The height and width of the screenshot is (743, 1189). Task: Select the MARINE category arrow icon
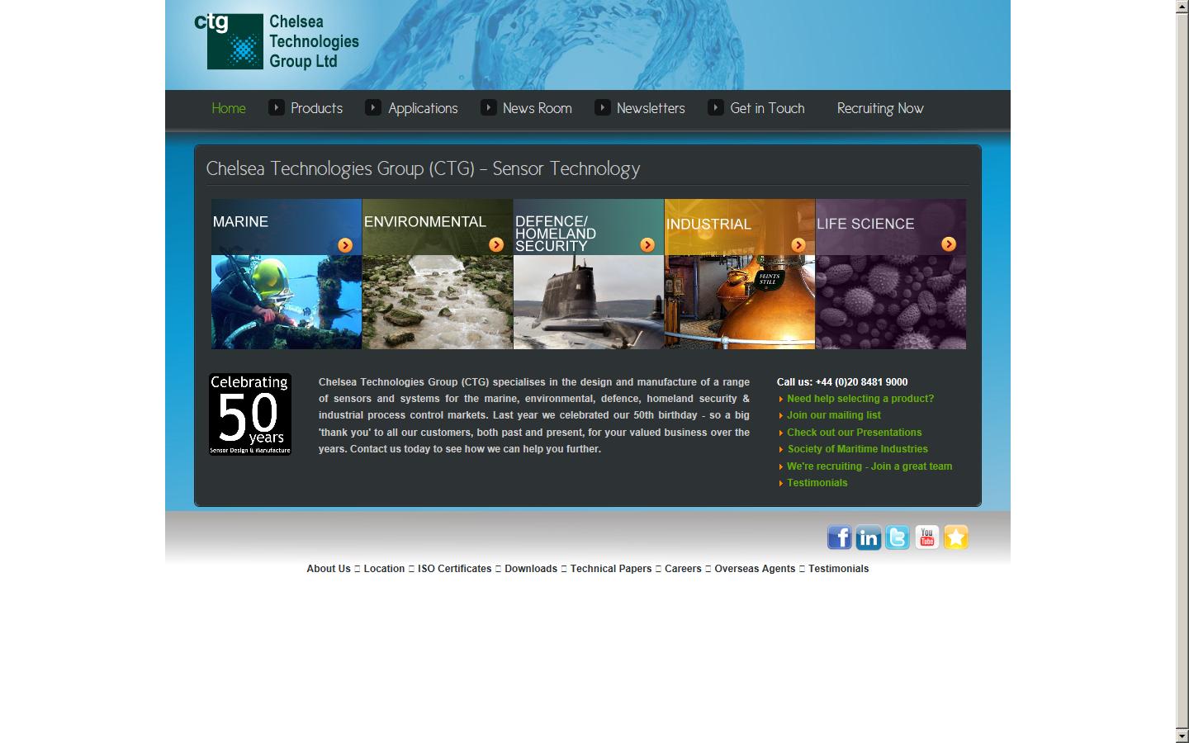345,245
